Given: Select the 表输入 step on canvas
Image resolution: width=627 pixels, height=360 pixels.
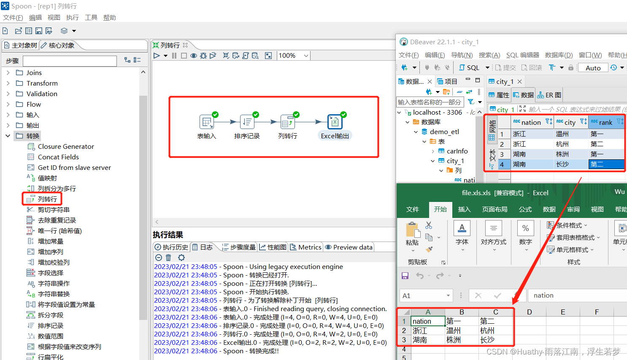Looking at the screenshot, I should [207, 122].
